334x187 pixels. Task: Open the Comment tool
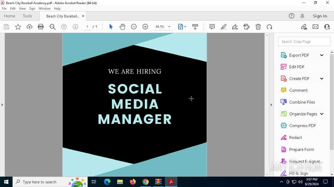(298, 90)
